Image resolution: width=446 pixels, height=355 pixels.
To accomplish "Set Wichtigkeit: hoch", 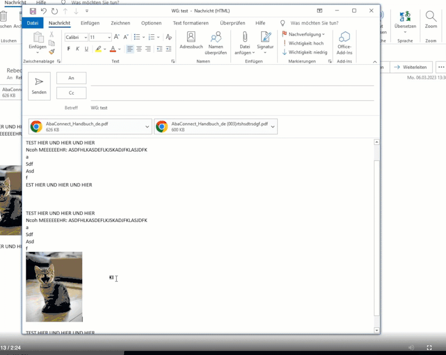I will [303, 43].
